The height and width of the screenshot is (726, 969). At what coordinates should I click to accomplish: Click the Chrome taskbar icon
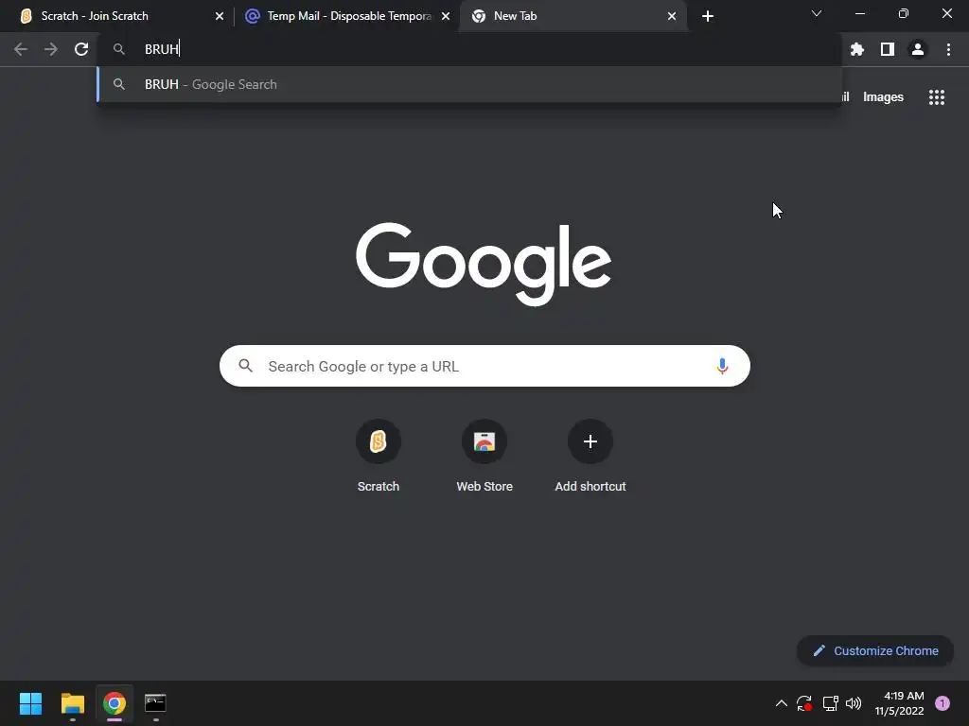coord(115,703)
